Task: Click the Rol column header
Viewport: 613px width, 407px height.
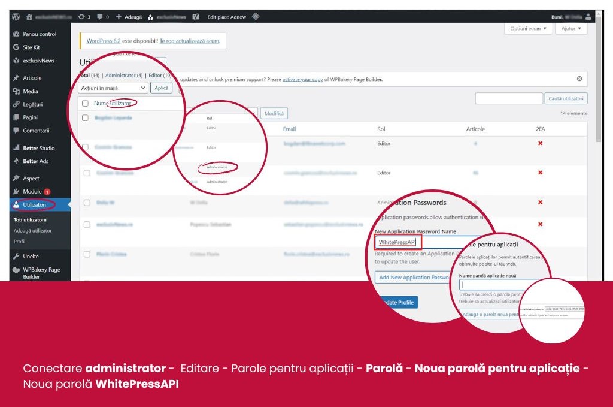Action: [x=381, y=129]
